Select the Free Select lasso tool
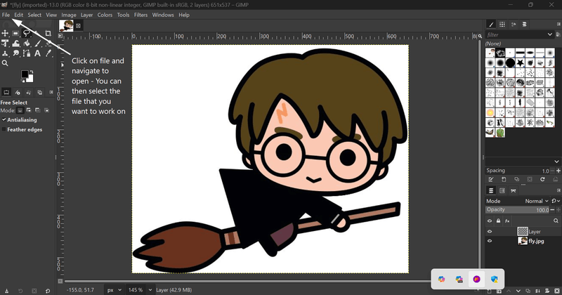Screen dimensions: 562x295 tap(27, 33)
